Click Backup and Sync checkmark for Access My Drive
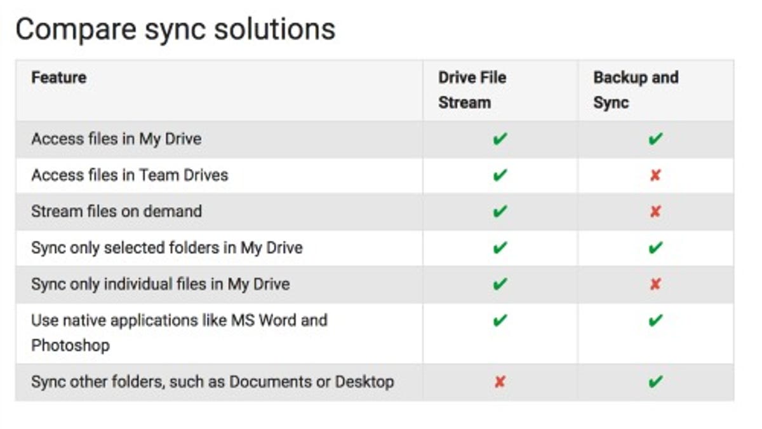The width and height of the screenshot is (762, 429). click(x=655, y=139)
